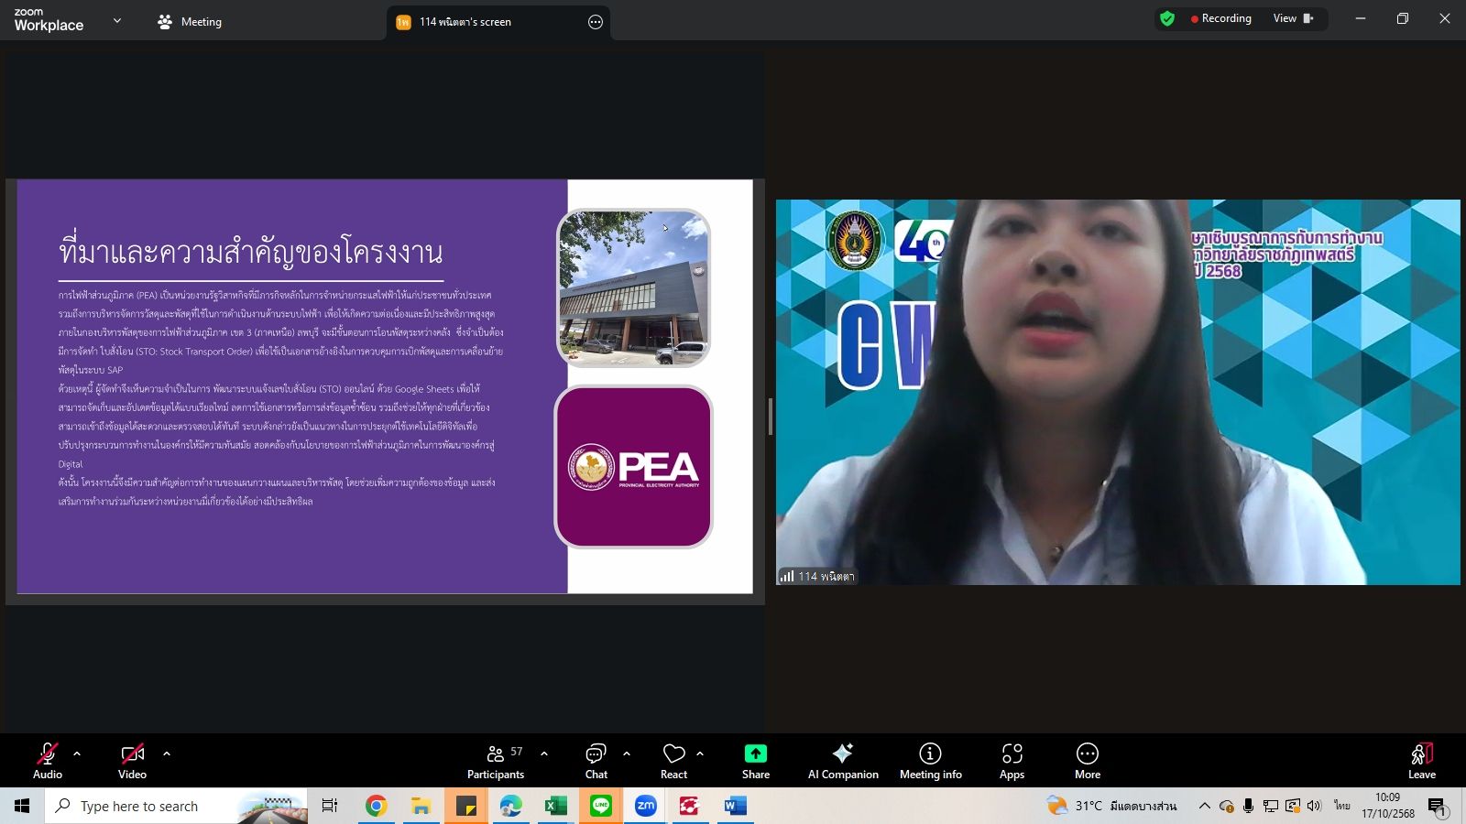Expand the audio settings arrow
This screenshot has width=1466, height=824.
pos(77,754)
